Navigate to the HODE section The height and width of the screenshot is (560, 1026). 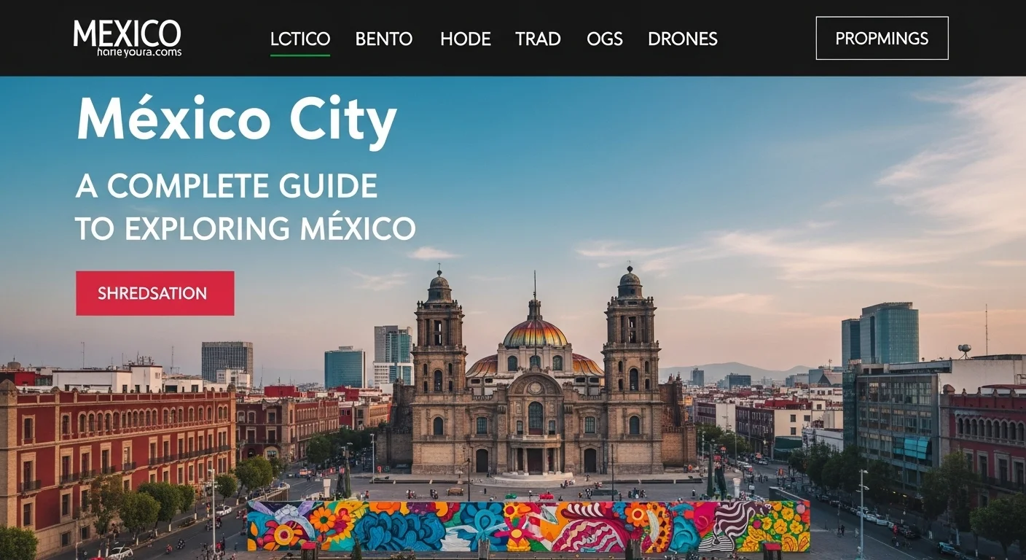466,39
